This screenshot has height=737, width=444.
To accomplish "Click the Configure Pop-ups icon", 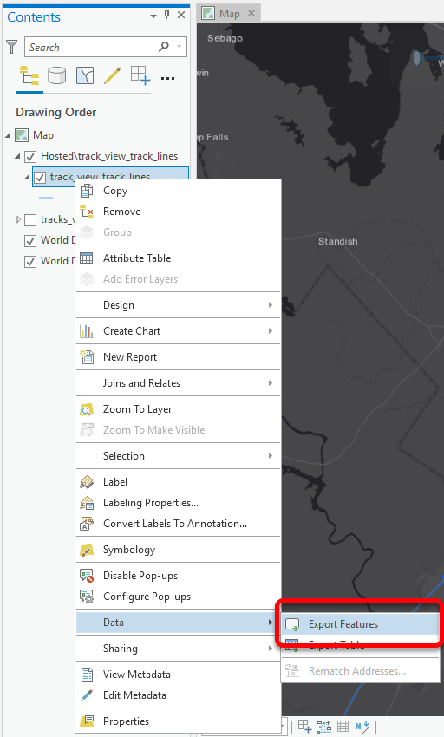I will click(87, 597).
